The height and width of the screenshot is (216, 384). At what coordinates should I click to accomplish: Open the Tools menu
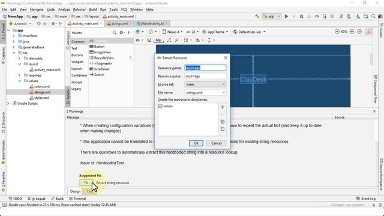pos(113,10)
